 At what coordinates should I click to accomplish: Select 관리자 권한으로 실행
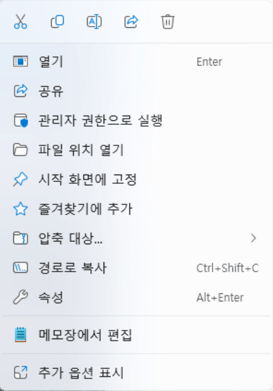pyautogui.click(x=136, y=120)
